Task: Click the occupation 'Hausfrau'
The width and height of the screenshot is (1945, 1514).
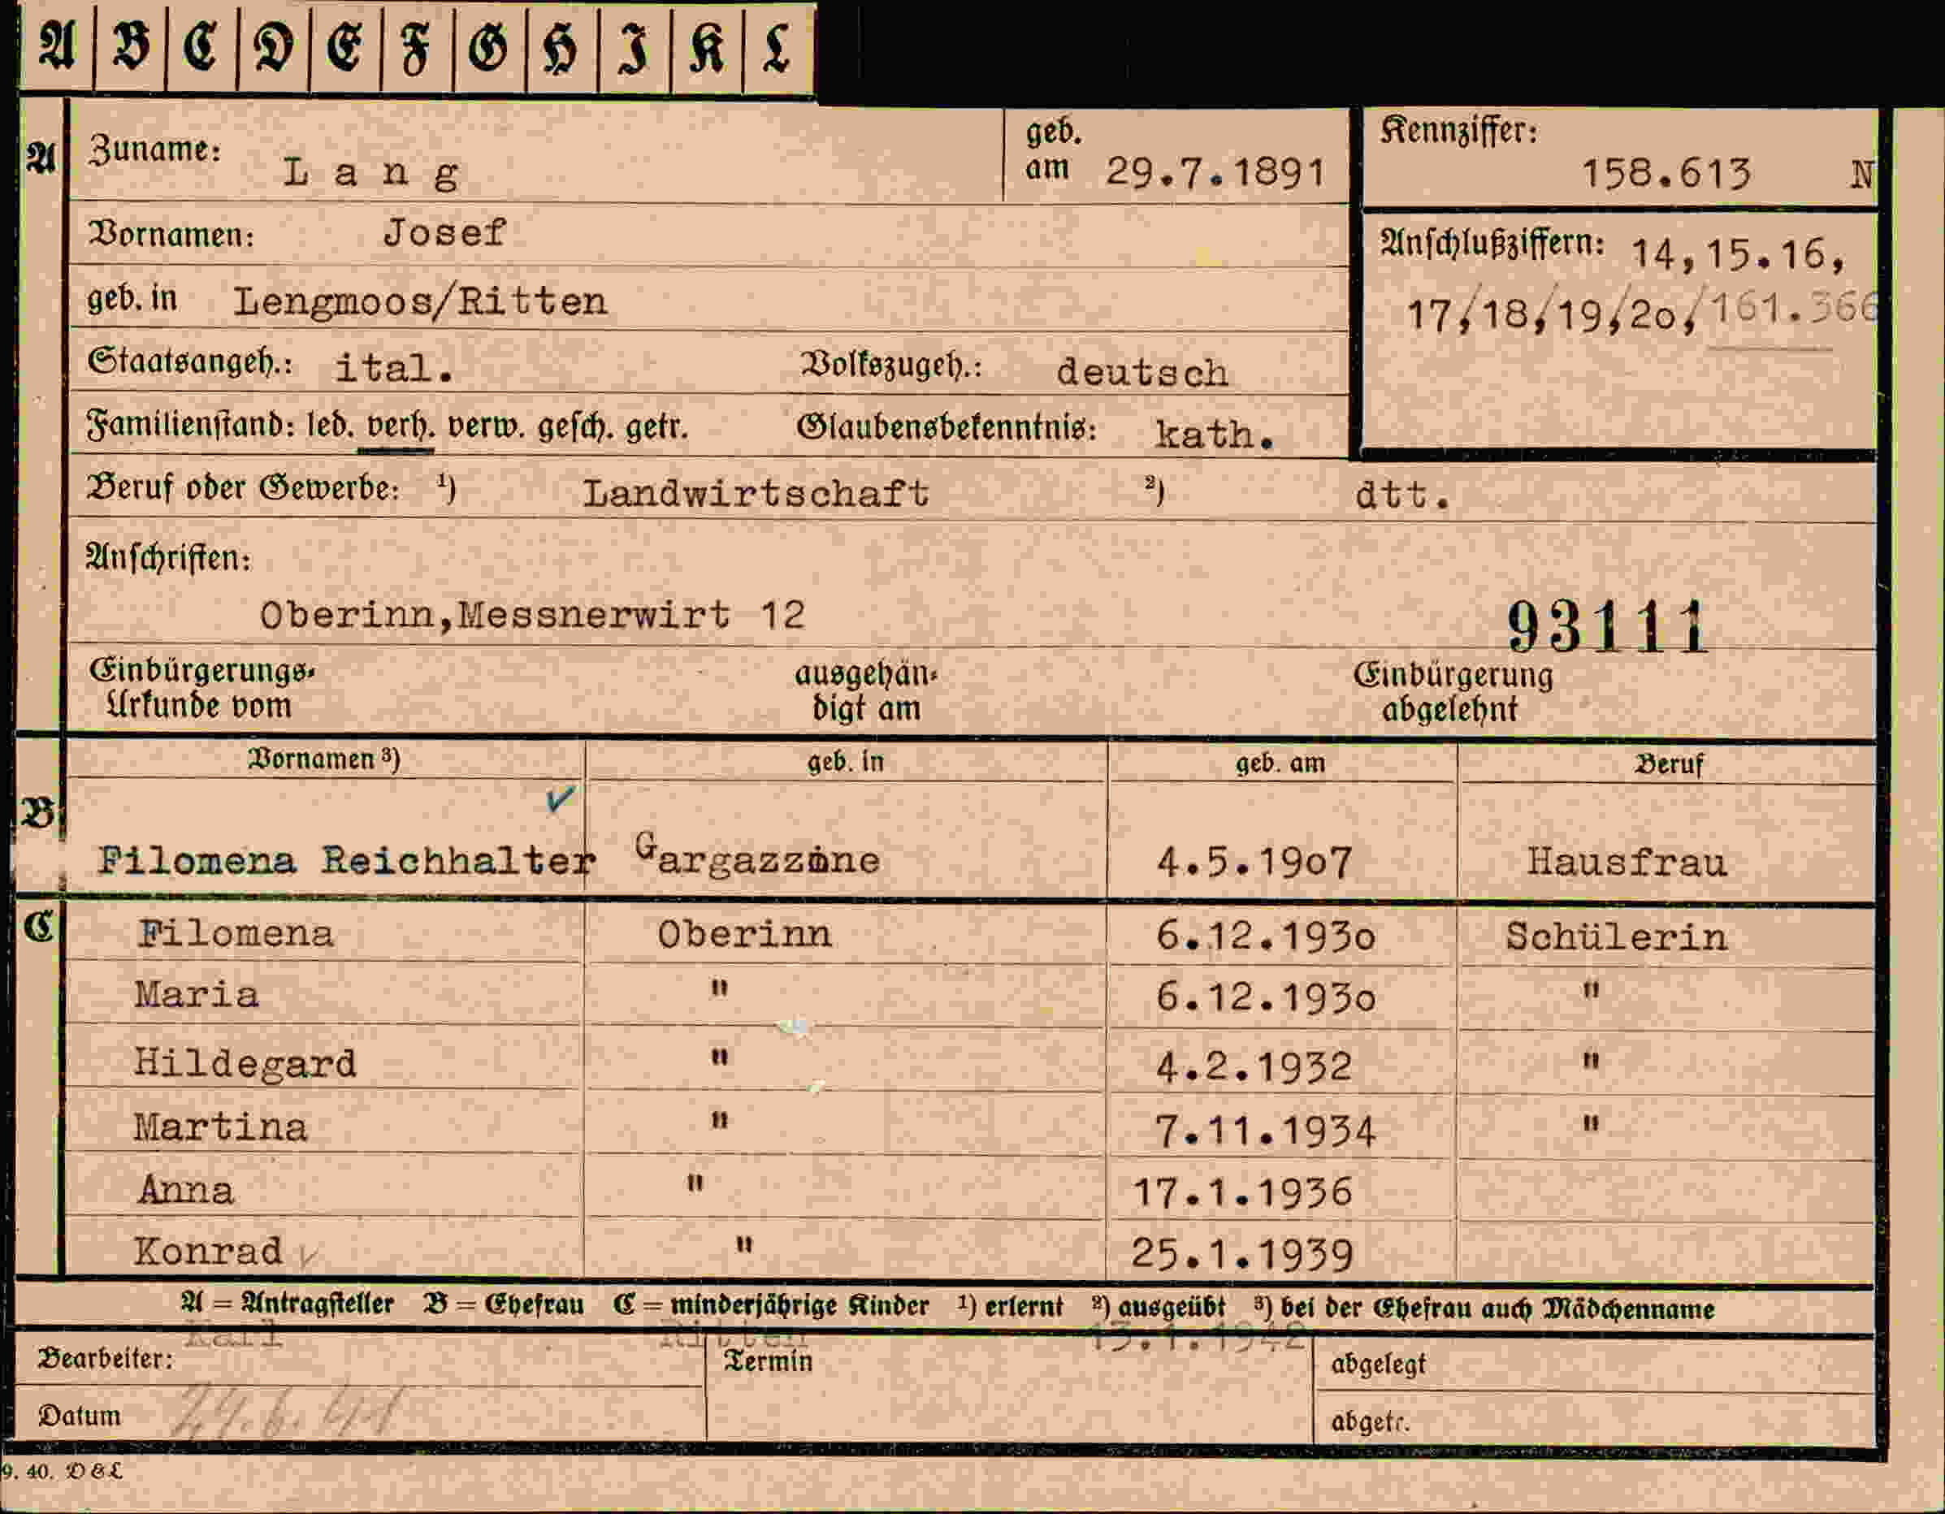Action: tap(1627, 862)
